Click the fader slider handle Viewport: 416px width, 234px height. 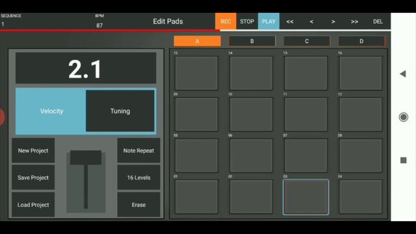pos(86,157)
